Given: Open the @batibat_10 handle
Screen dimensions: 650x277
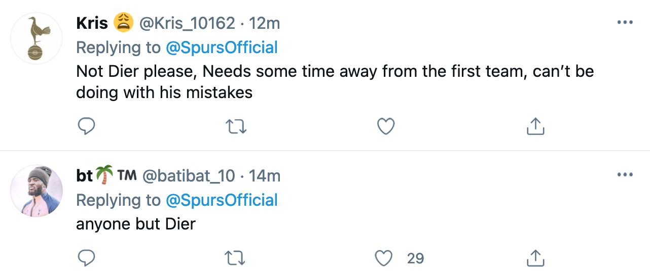Looking at the screenshot, I should point(189,175).
